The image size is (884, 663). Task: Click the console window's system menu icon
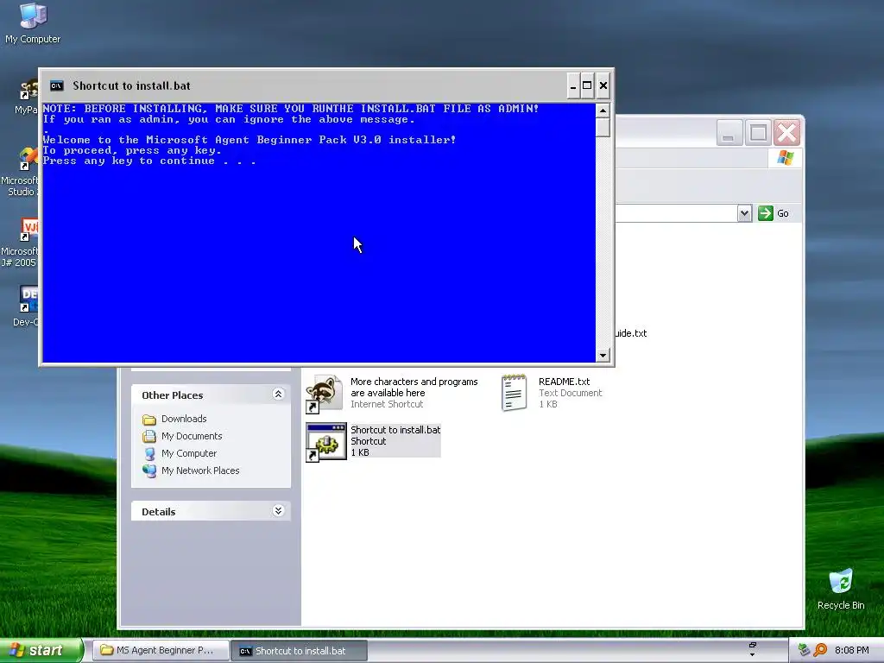(56, 85)
